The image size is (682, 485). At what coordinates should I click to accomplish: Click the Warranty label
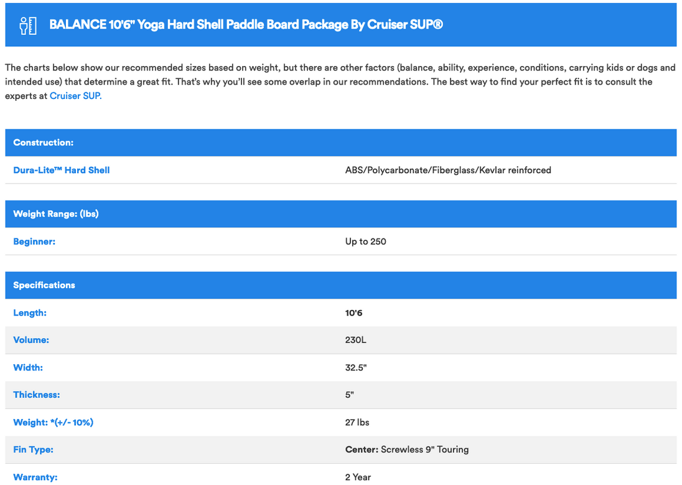tap(35, 477)
